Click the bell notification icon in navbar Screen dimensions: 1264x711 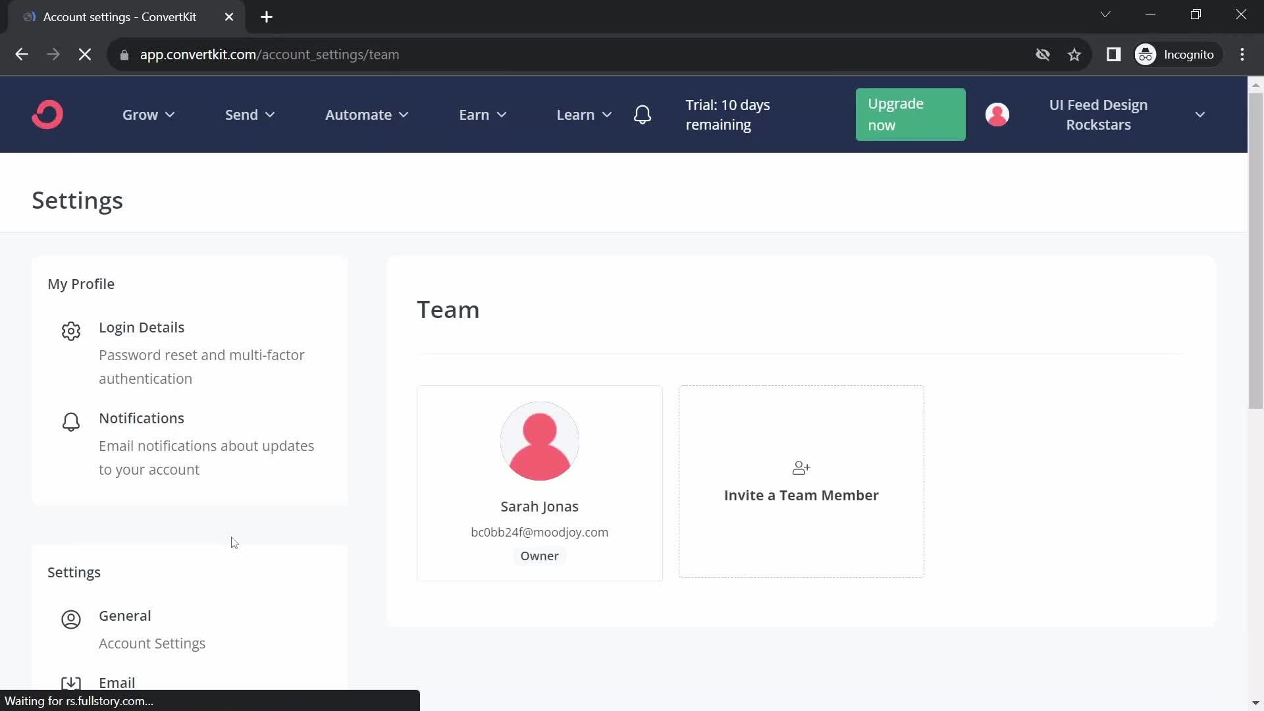click(643, 115)
